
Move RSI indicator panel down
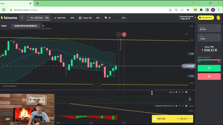click(180, 92)
